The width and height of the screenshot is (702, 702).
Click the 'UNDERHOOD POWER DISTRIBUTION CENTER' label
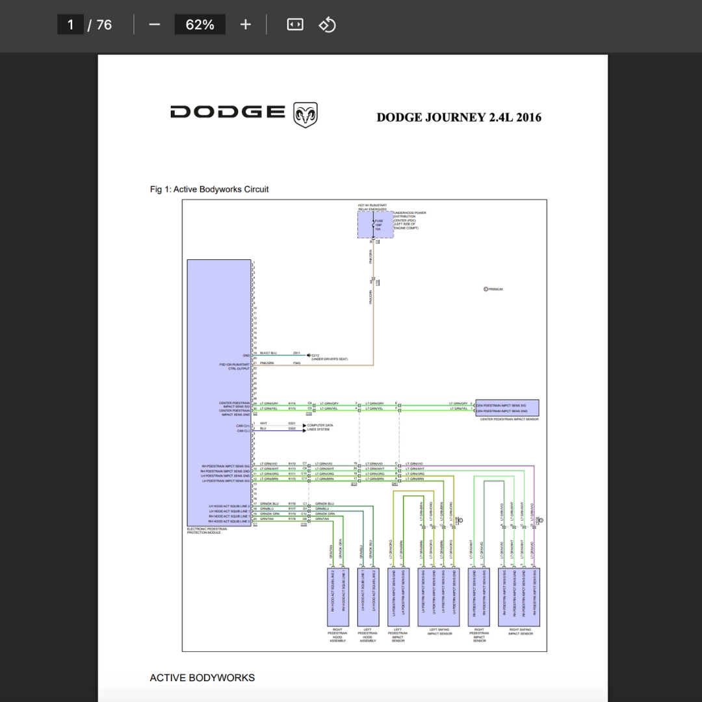pyautogui.click(x=409, y=220)
